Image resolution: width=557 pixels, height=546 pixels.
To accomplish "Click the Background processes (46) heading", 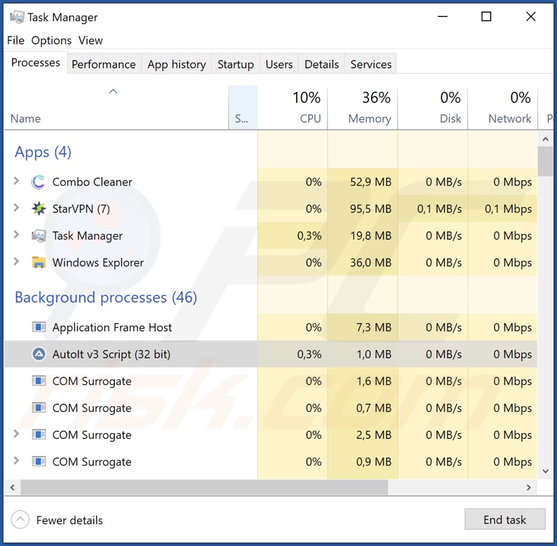I will pos(106,298).
